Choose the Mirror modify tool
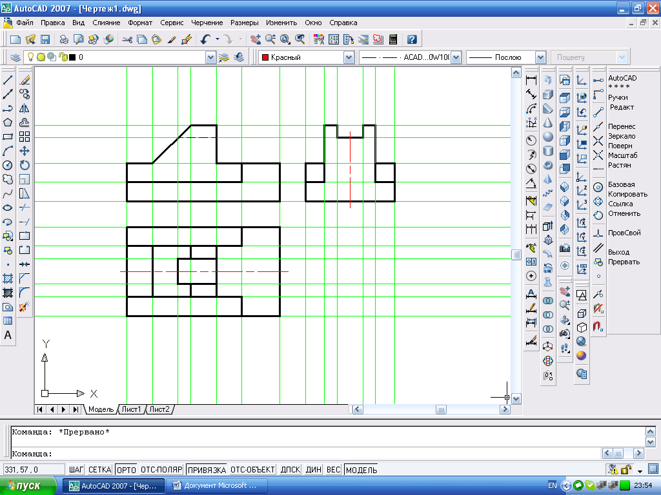The image size is (661, 495). tap(25, 108)
